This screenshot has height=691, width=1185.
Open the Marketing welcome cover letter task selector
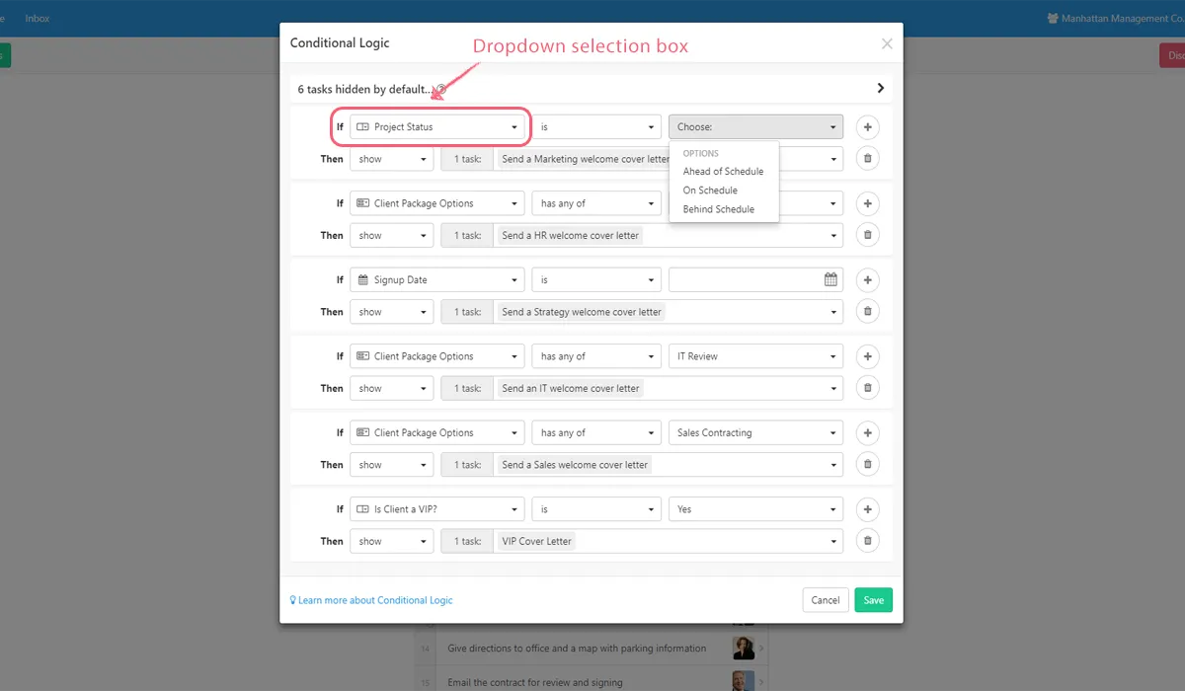[x=668, y=159]
